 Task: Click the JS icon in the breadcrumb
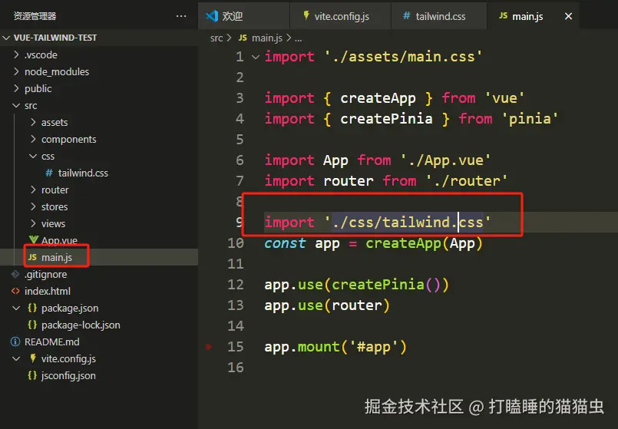(x=243, y=38)
